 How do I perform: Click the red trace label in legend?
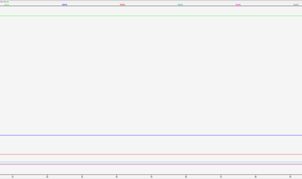122,5
